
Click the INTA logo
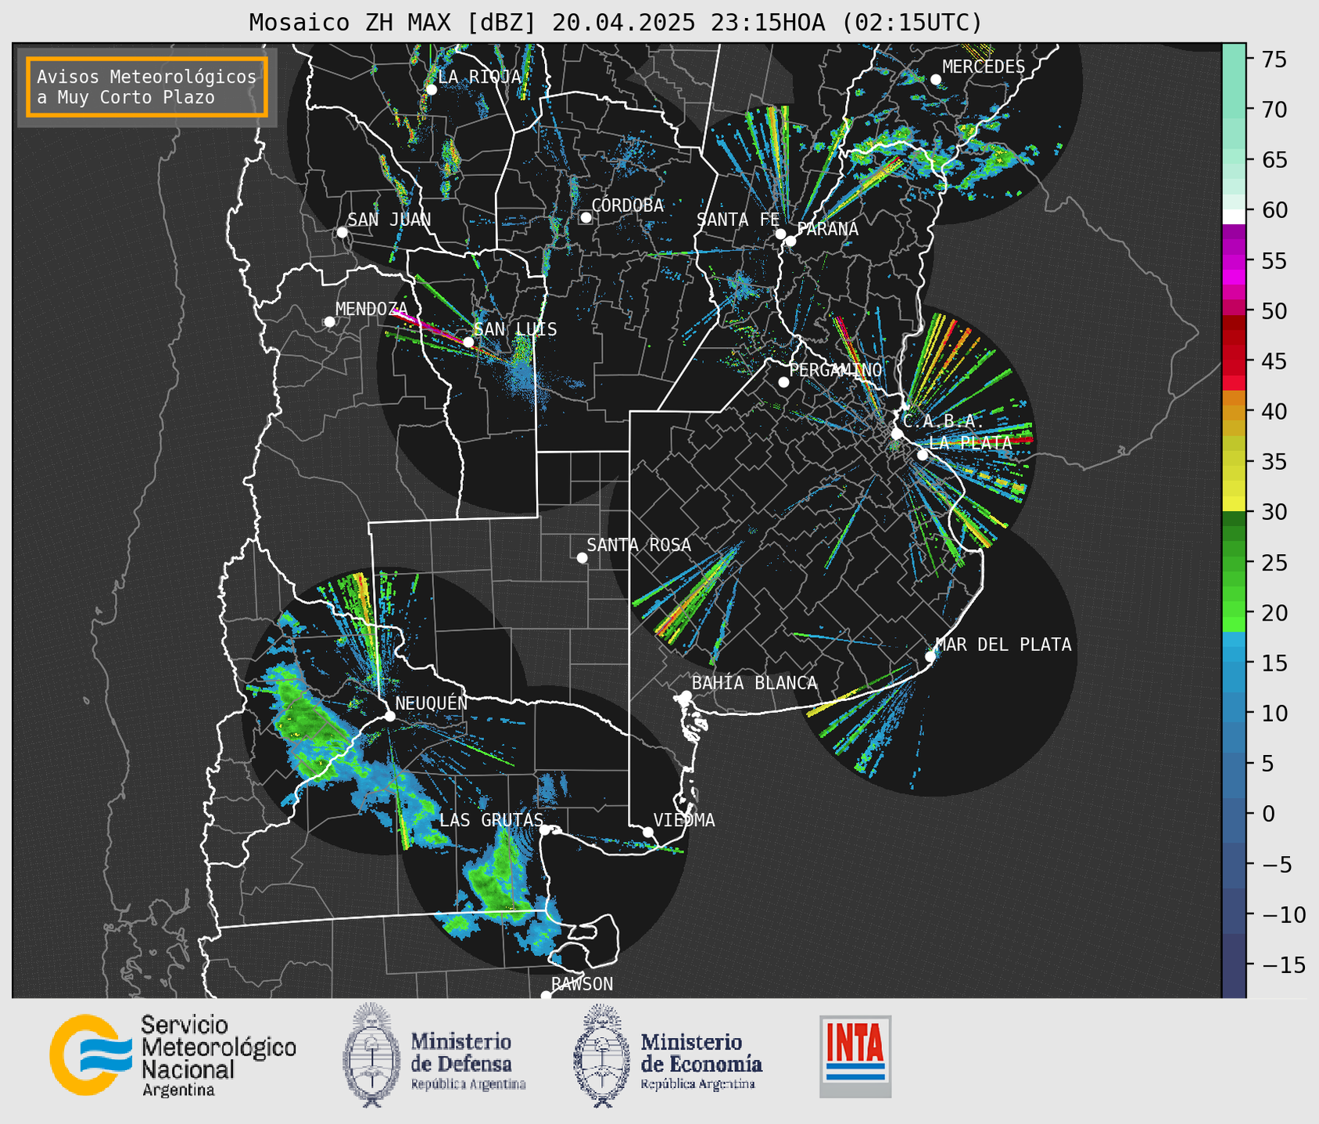click(x=855, y=1056)
